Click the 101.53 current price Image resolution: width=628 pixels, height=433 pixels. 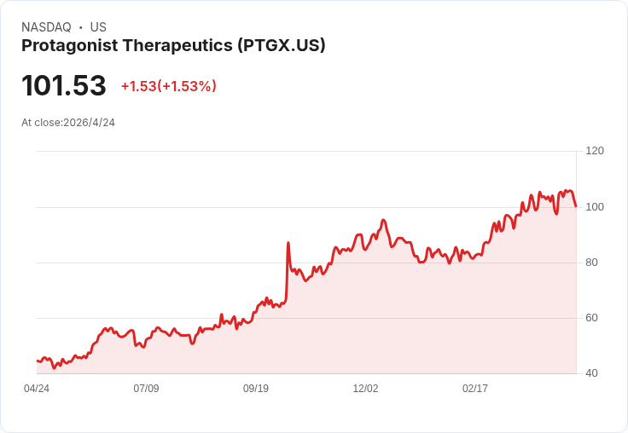click(x=64, y=85)
